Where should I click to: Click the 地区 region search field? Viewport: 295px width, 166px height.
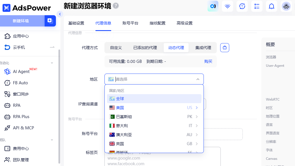click(x=154, y=79)
